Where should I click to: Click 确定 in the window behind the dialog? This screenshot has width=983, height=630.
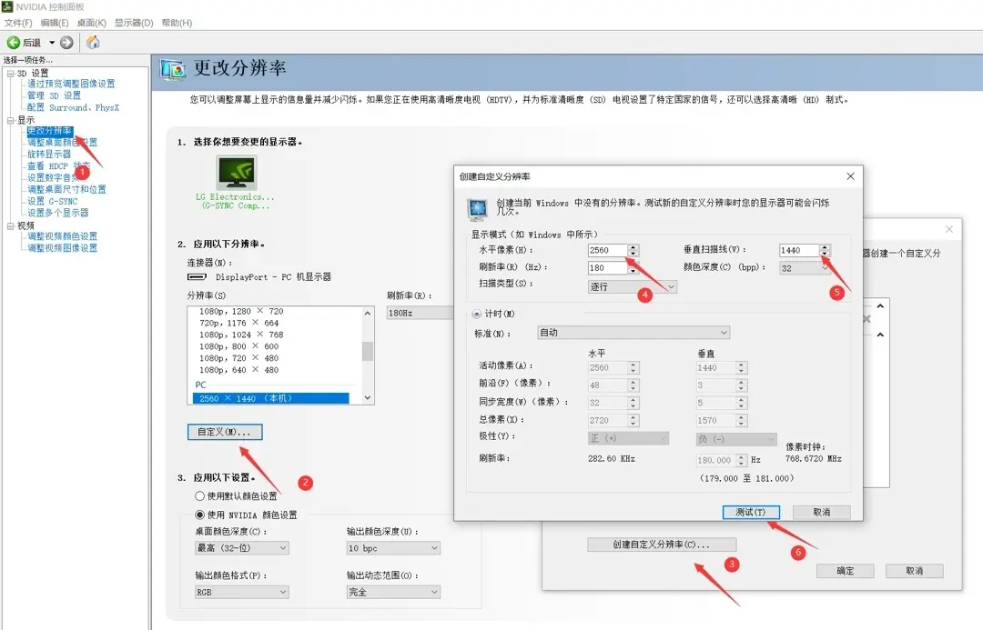[845, 571]
